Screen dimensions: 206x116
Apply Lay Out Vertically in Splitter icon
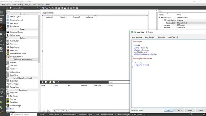coord(65,8)
